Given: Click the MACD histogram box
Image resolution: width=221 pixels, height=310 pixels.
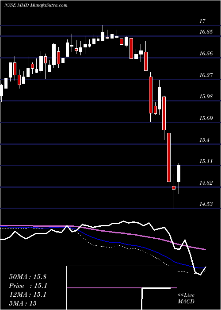Looking at the screenshot, I should click(122, 288).
